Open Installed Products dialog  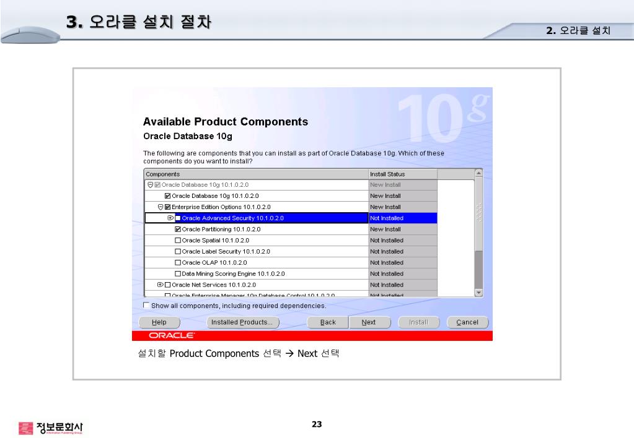tap(242, 322)
